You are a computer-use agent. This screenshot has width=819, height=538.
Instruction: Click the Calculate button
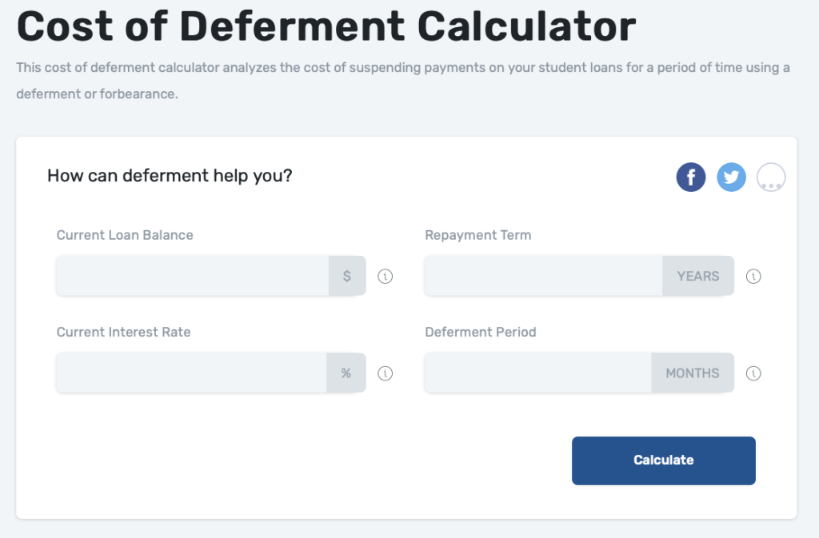[x=663, y=460]
